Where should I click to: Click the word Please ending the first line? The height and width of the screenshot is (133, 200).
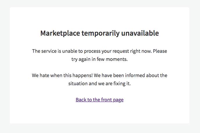160,51
